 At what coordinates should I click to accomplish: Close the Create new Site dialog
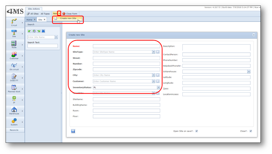click(254, 35)
